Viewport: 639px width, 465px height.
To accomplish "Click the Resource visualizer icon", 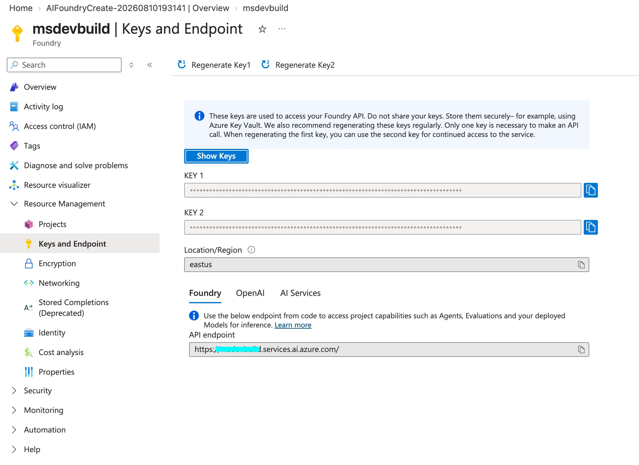I will pos(14,185).
